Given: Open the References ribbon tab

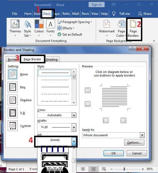Looking at the screenshot, I should coord(66,14).
